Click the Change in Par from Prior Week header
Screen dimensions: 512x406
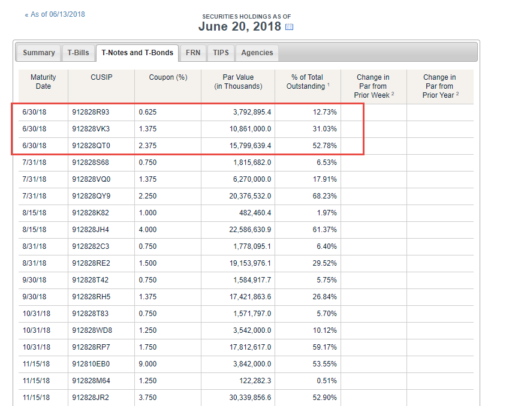(x=373, y=86)
